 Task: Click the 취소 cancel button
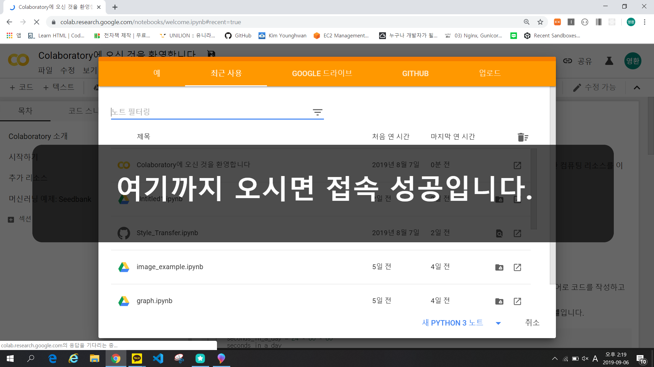pyautogui.click(x=532, y=322)
